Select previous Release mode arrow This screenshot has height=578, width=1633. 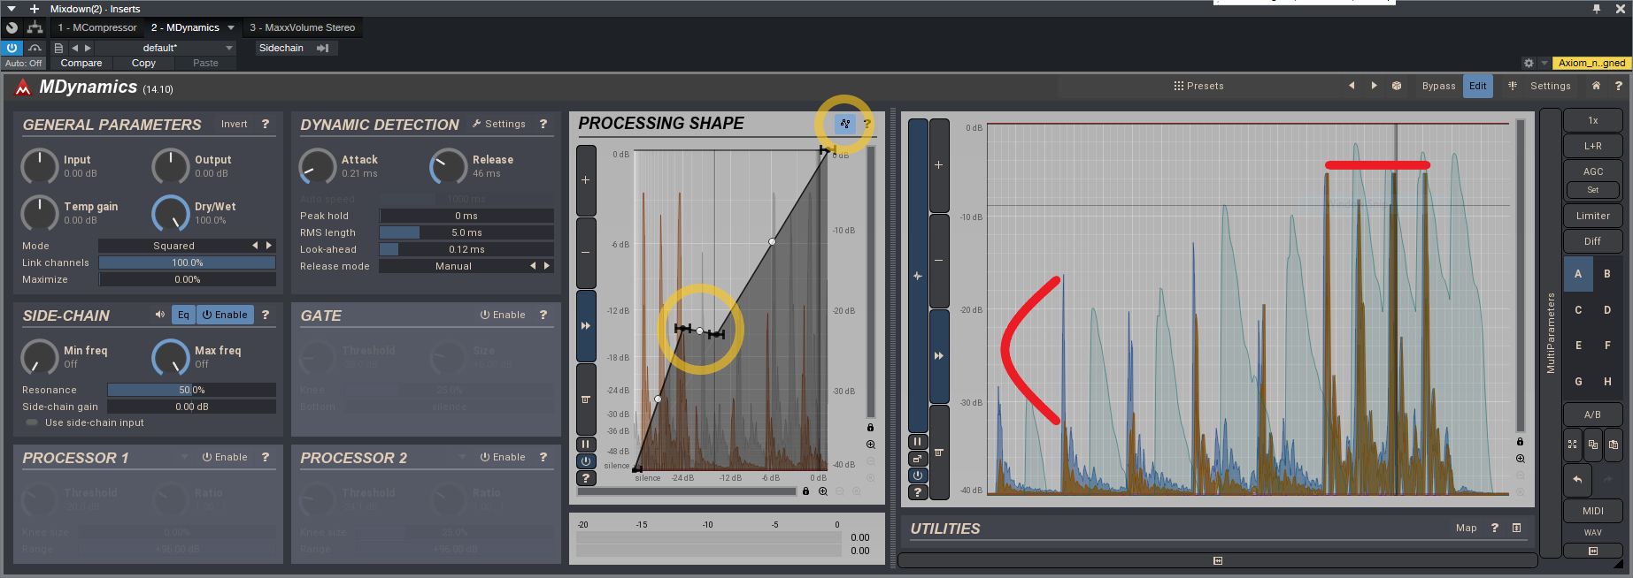tap(533, 266)
